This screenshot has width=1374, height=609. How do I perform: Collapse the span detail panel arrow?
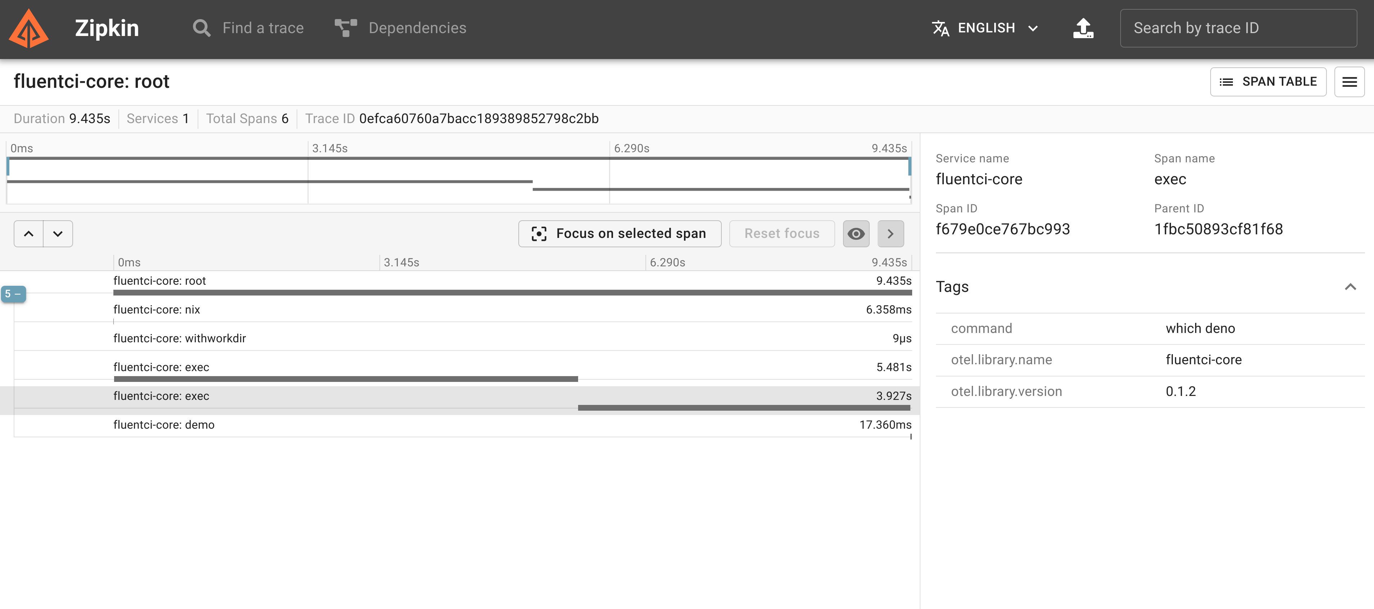coord(890,234)
